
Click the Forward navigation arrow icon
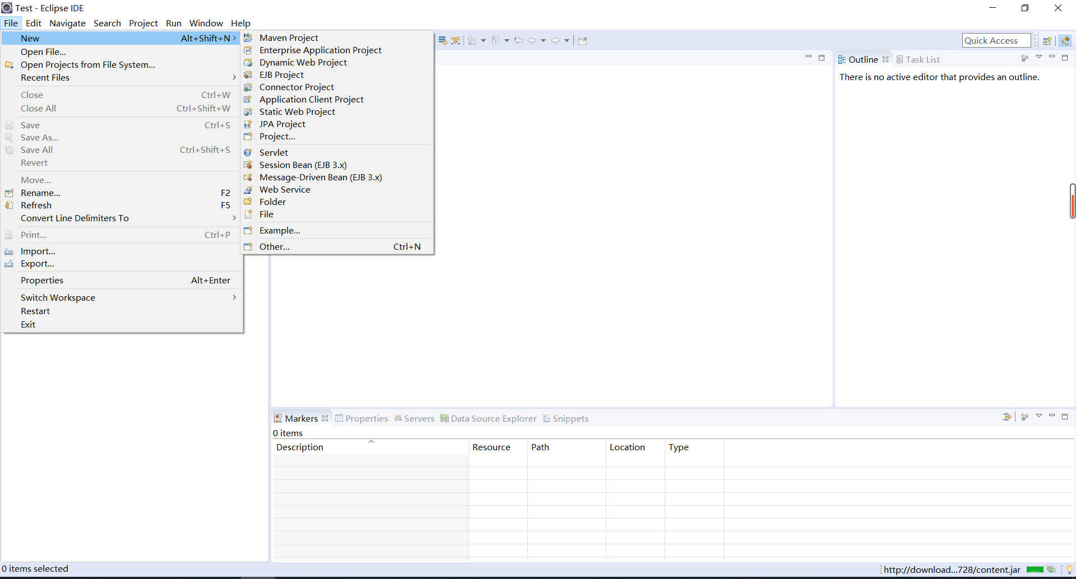[555, 40]
